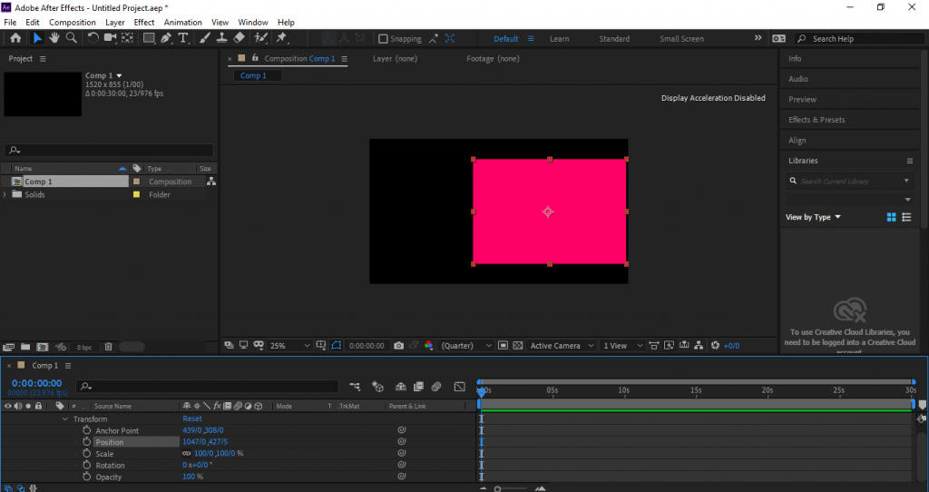Click Reset next to Transform

(x=192, y=418)
